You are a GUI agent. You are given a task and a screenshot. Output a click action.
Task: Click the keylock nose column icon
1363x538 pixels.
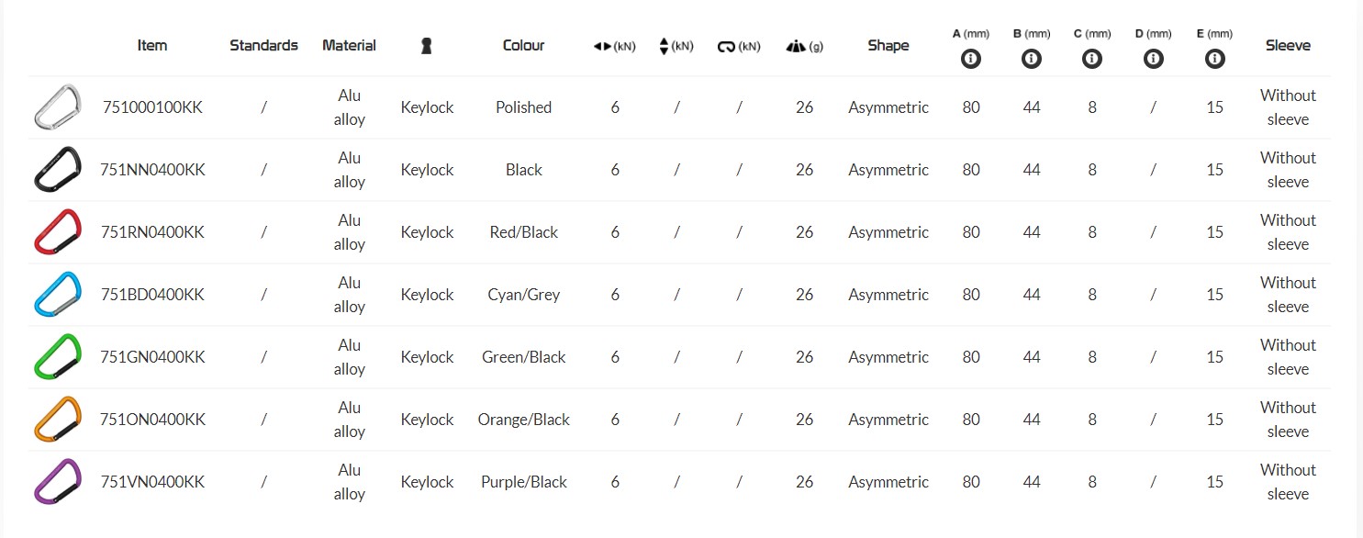pos(427,46)
